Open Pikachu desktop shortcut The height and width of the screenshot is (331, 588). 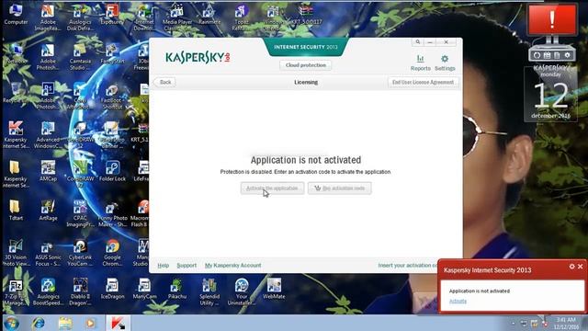click(176, 288)
